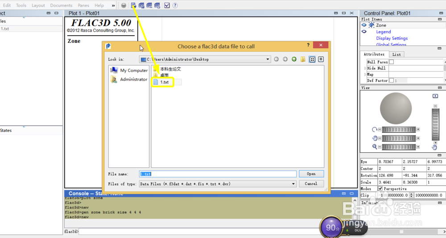Click the Zone plot item icon
The width and height of the screenshot is (446, 238).
tap(372, 25)
